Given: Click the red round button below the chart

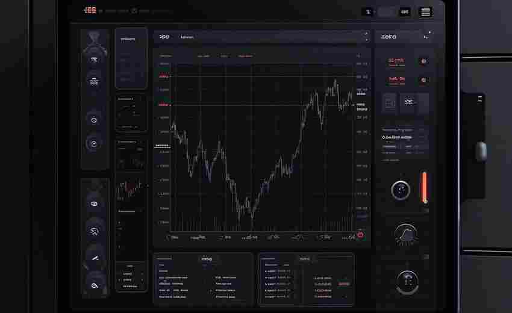Looking at the screenshot, I should click(x=360, y=235).
